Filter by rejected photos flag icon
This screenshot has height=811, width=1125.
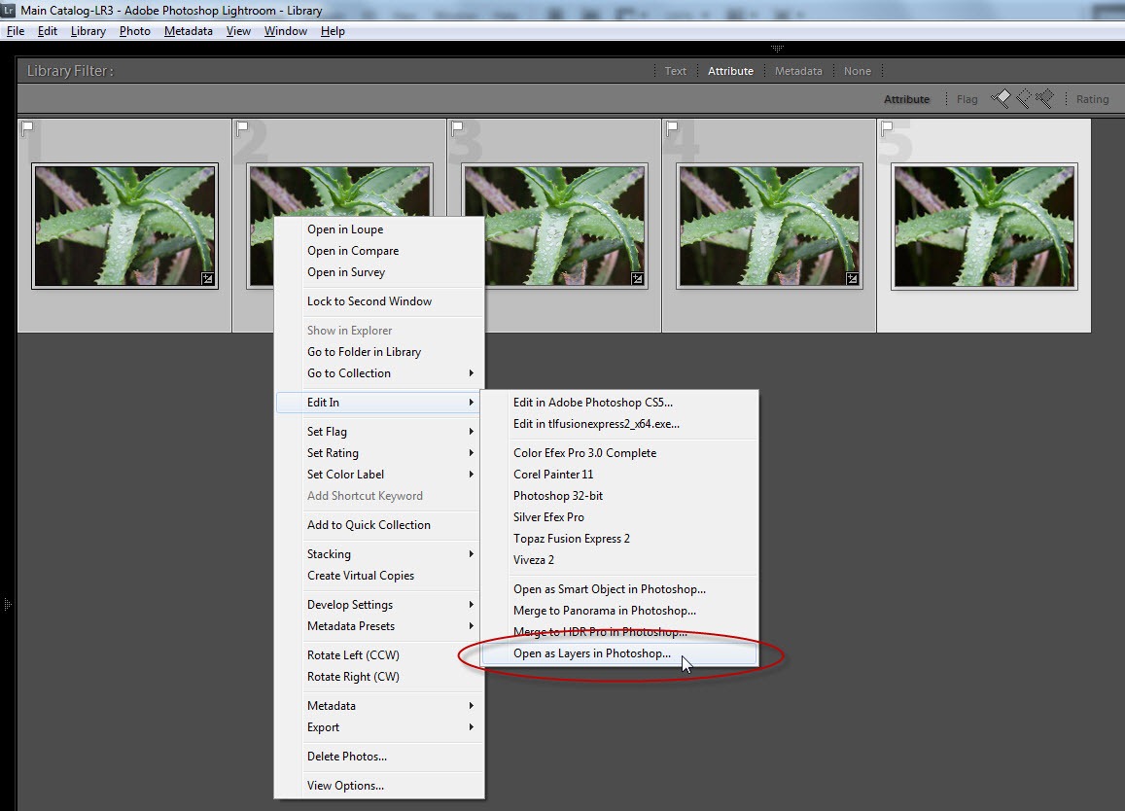(1044, 98)
